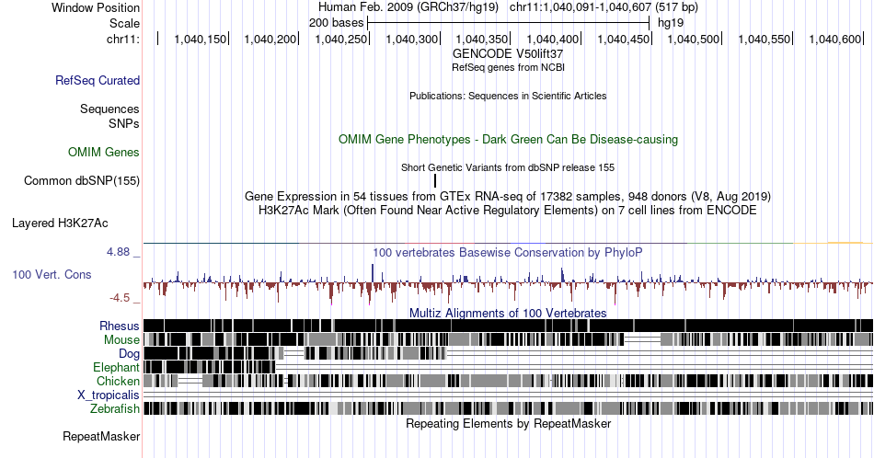Click the hg19 label beside scale bar
The height and width of the screenshot is (458, 874).
click(x=671, y=23)
